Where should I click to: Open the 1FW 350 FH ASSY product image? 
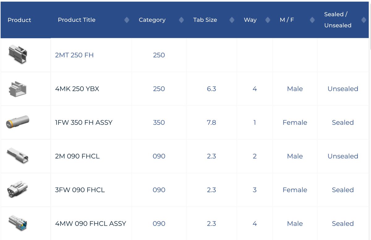click(x=18, y=122)
